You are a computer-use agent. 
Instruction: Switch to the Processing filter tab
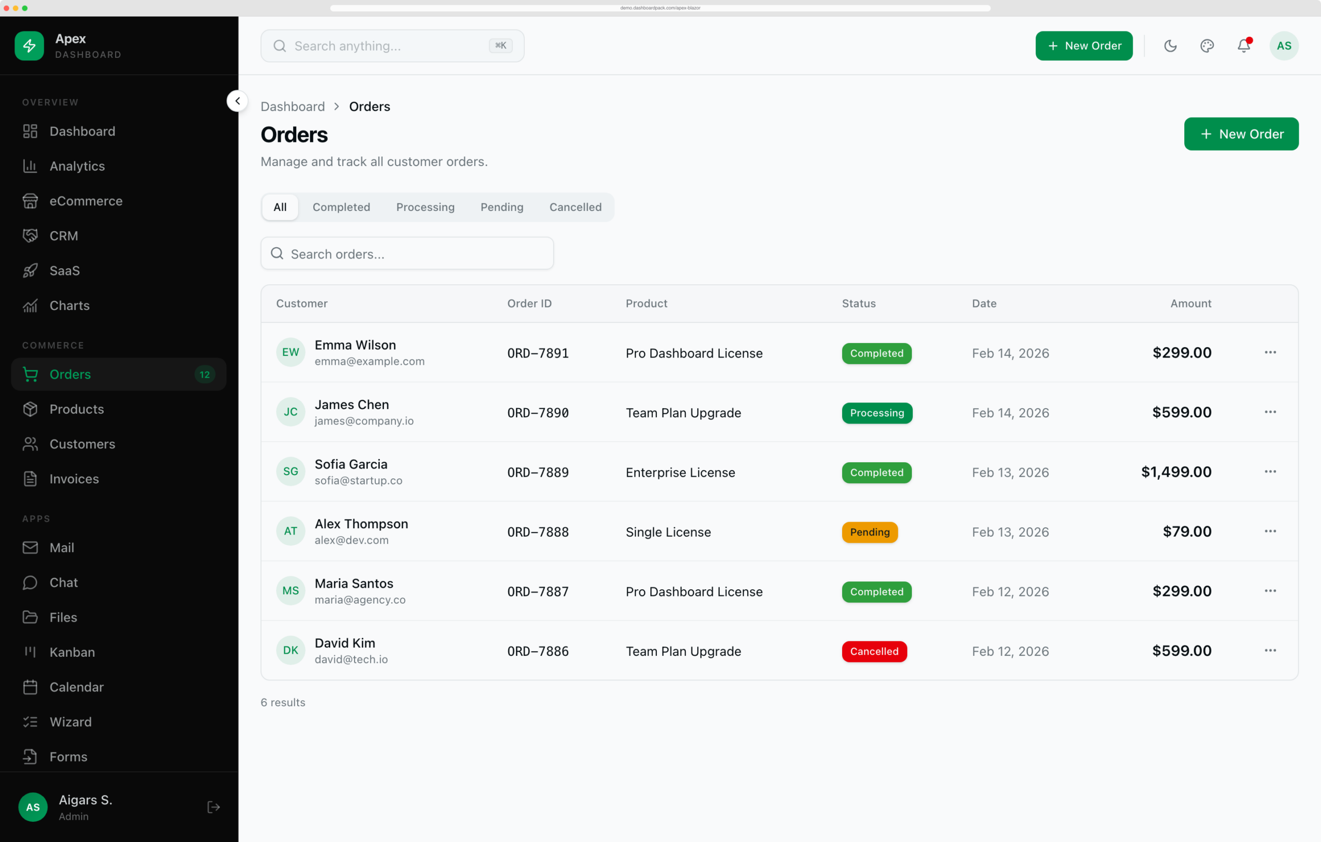(x=425, y=207)
